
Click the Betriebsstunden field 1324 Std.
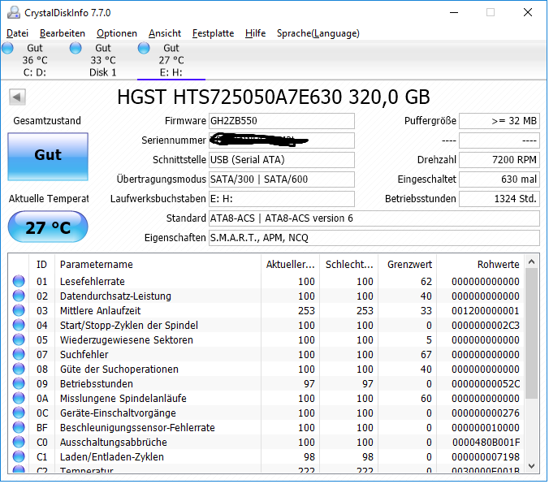click(499, 199)
